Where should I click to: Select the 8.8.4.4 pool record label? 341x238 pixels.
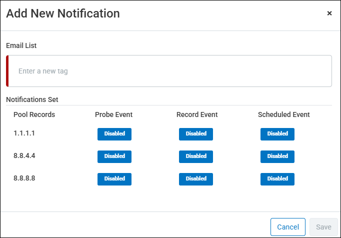[x=24, y=155]
